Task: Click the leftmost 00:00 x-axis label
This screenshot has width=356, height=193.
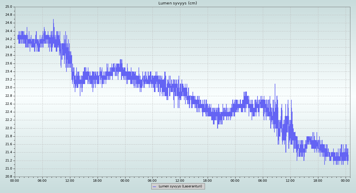Action: coord(15,180)
